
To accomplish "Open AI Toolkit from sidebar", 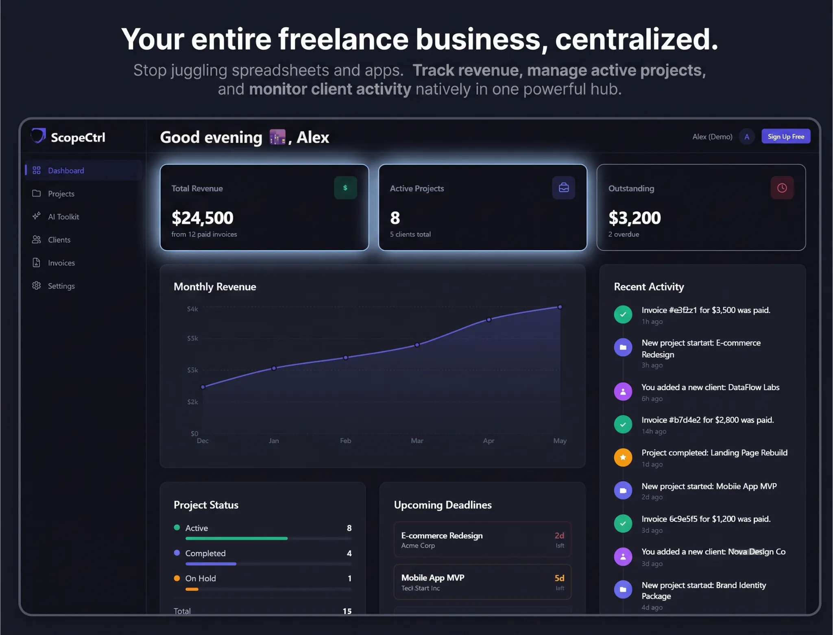I will click(x=83, y=216).
